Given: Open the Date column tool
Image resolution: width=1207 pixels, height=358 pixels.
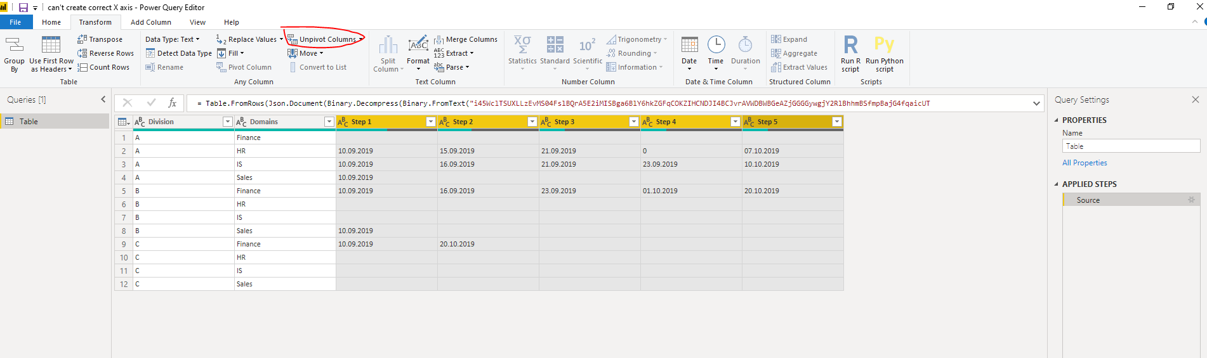Looking at the screenshot, I should point(689,53).
